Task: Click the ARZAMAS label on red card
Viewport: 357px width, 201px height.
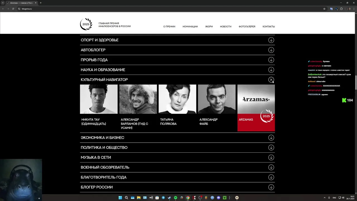Action: 246,119
